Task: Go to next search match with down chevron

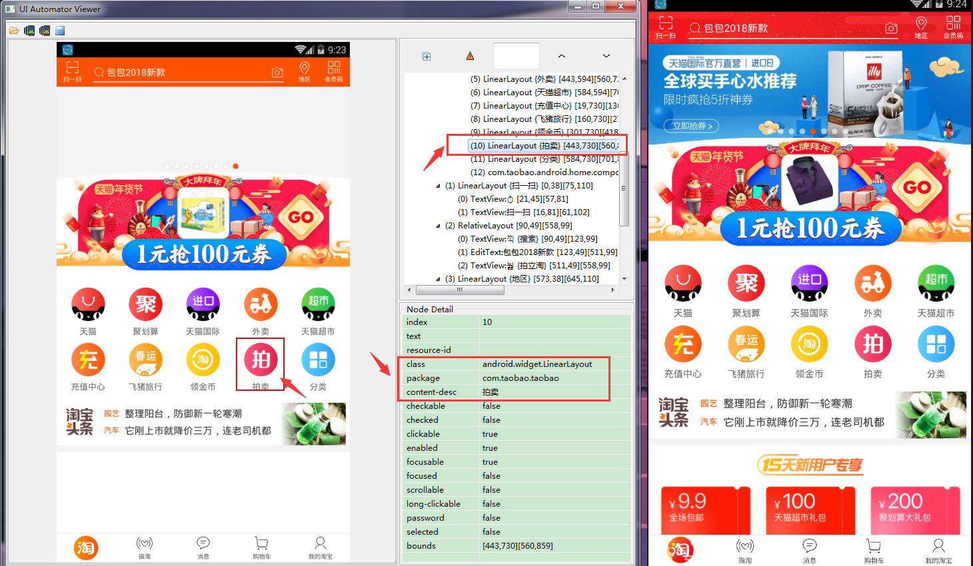Action: [x=606, y=56]
